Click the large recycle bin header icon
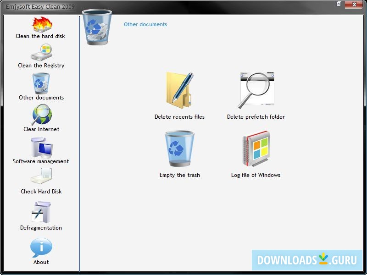 tap(97, 29)
